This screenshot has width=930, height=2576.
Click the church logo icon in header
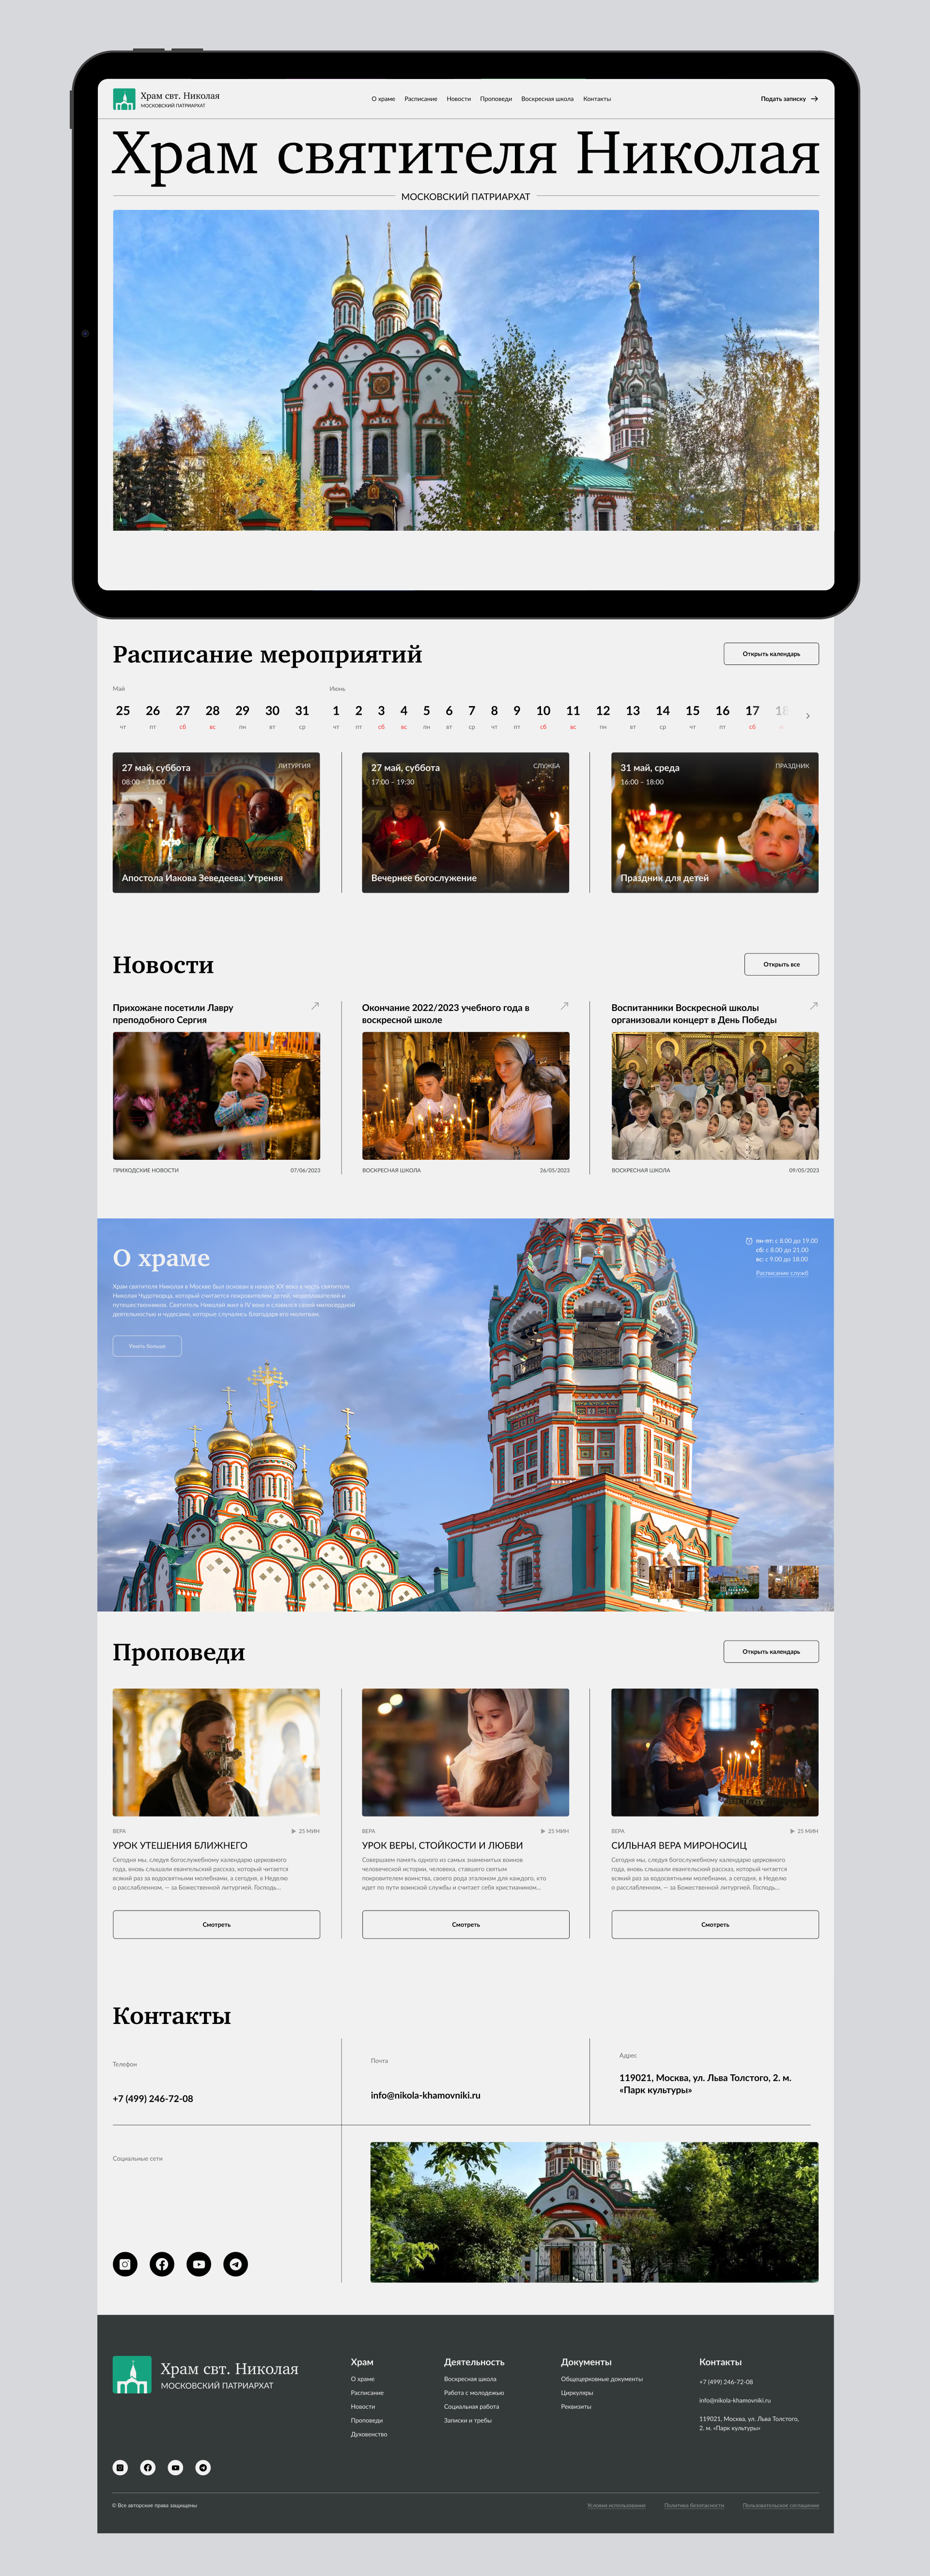click(x=124, y=99)
